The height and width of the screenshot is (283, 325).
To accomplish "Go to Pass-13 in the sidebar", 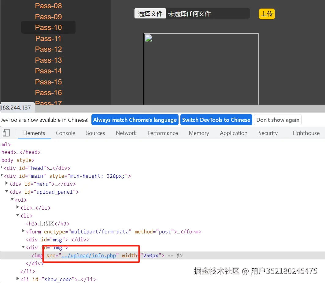I will click(48, 60).
